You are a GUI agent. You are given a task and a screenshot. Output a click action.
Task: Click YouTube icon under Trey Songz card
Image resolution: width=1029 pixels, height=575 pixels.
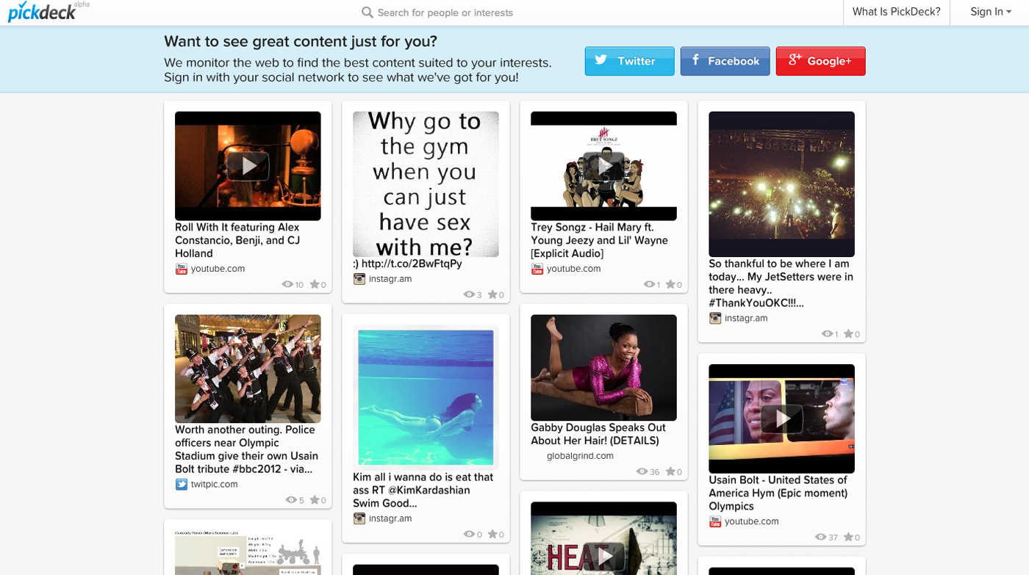tap(537, 269)
